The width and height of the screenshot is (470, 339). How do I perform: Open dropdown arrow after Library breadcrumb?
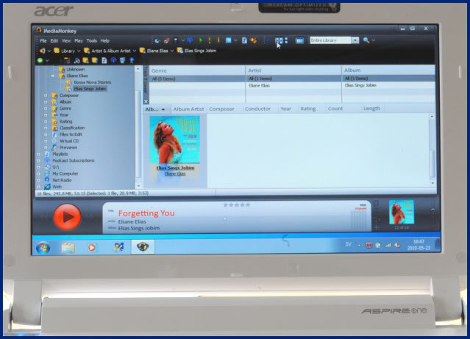click(x=79, y=51)
